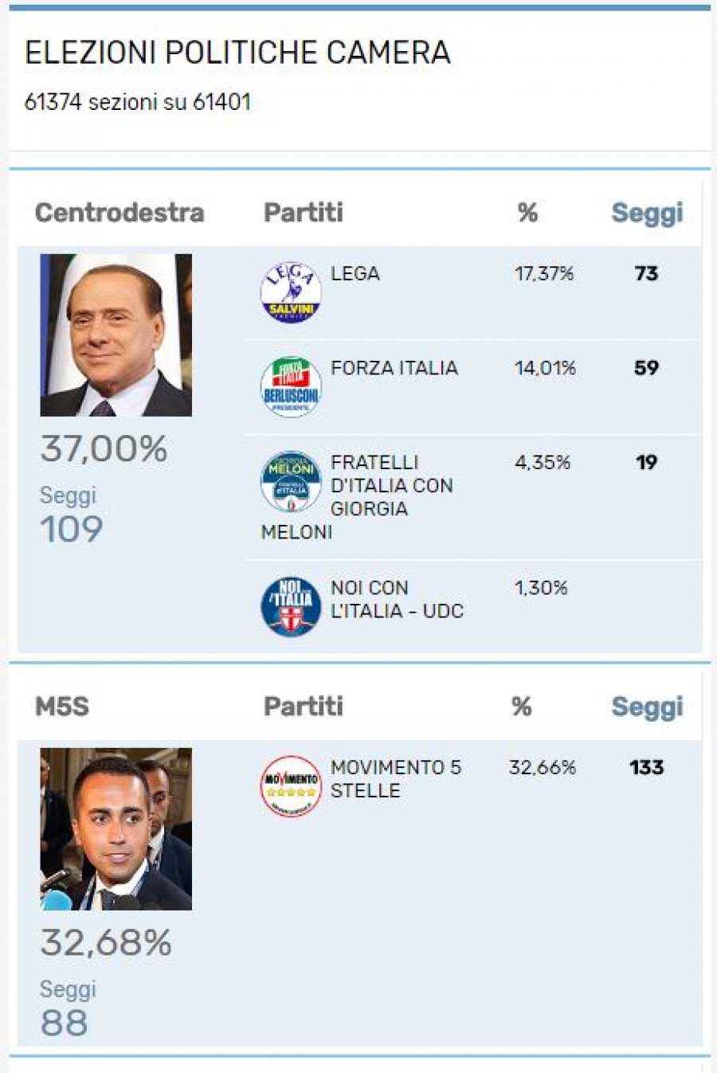Open the Centrodestra leader photo

click(116, 335)
